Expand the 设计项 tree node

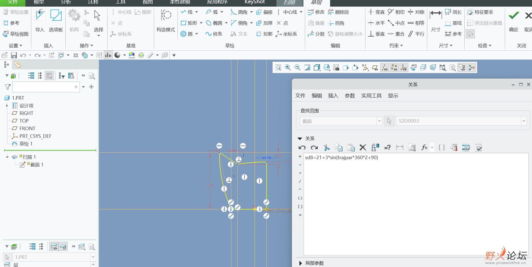[x=7, y=106]
